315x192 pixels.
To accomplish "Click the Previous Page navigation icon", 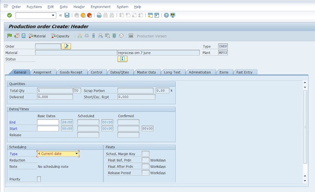I will 128,15.
